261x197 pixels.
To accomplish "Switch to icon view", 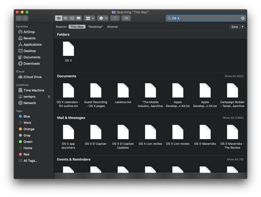I will [59, 18].
